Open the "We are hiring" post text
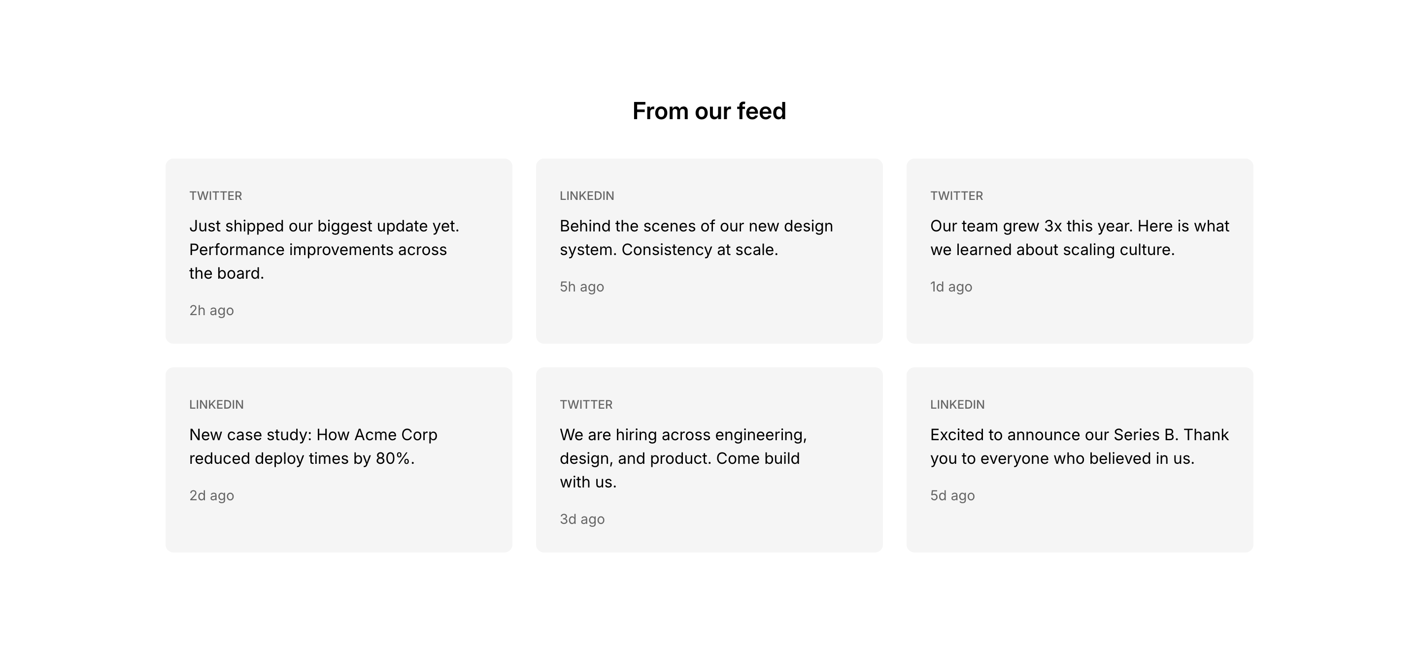The height and width of the screenshot is (647, 1419). point(683,458)
